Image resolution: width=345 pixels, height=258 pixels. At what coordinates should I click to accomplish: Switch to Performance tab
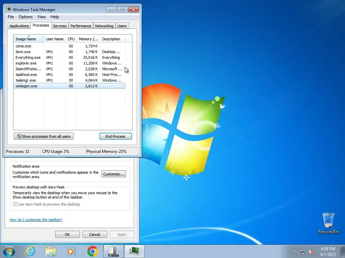point(81,26)
